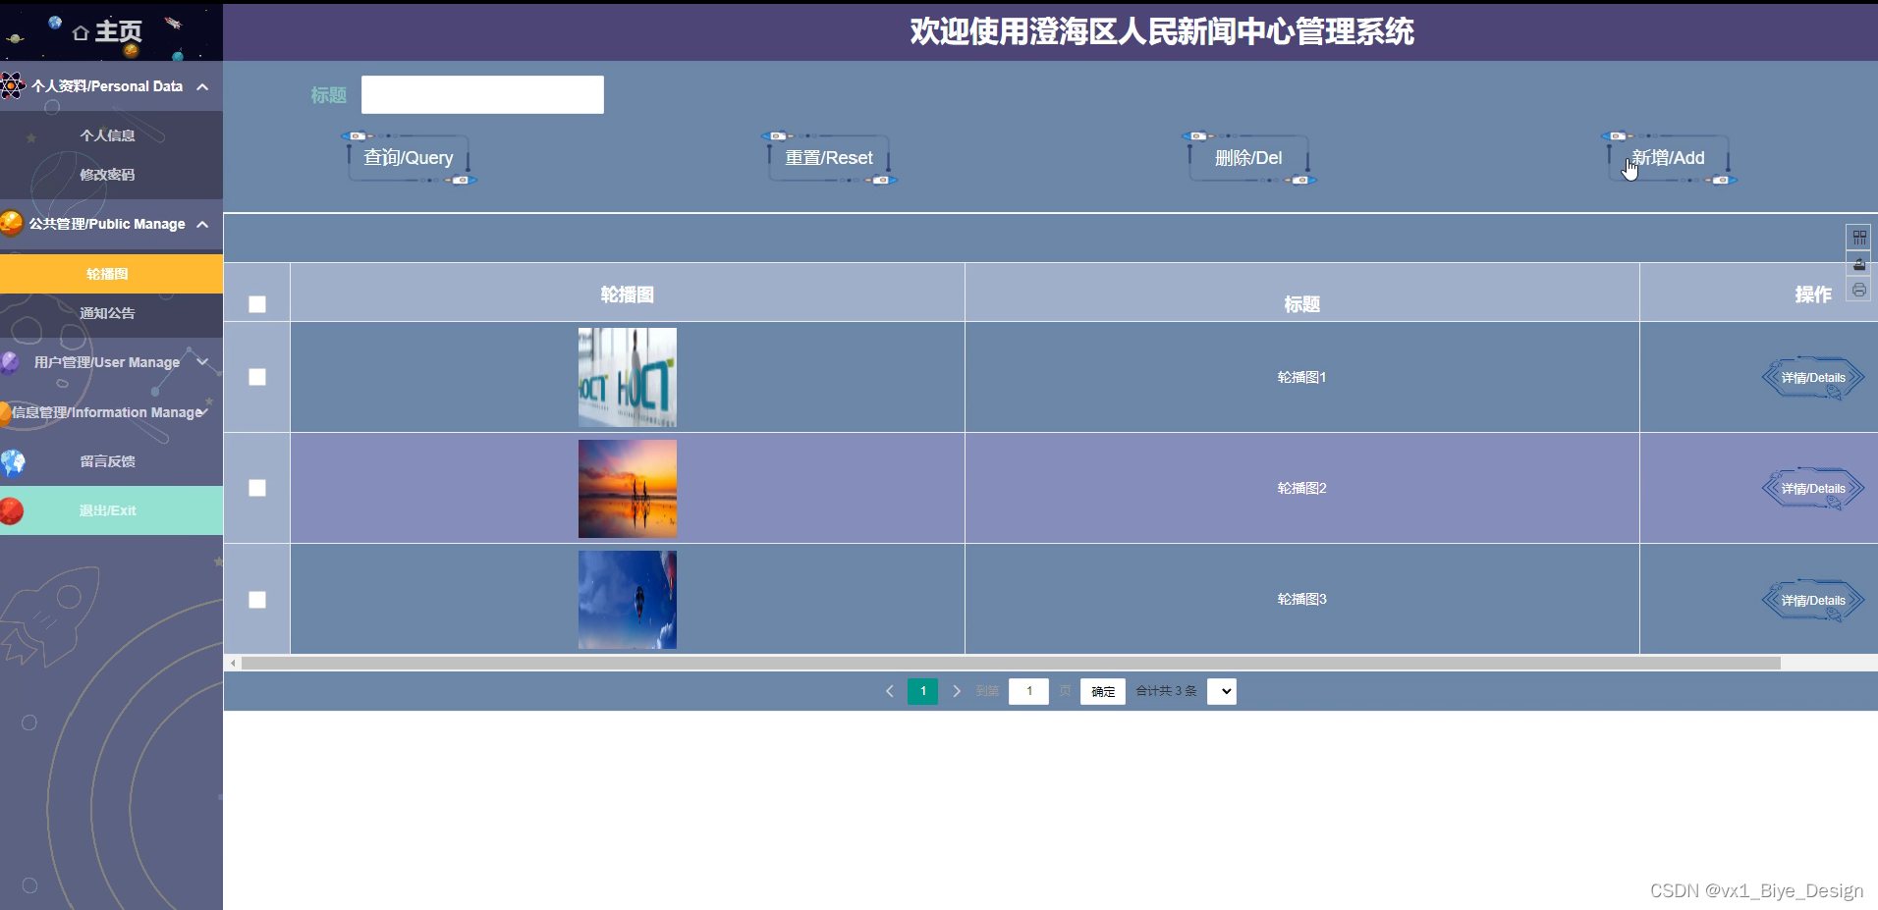1878x910 pixels.
Task: Collapse the 个人资料/Personal Data section
Action: [111, 86]
